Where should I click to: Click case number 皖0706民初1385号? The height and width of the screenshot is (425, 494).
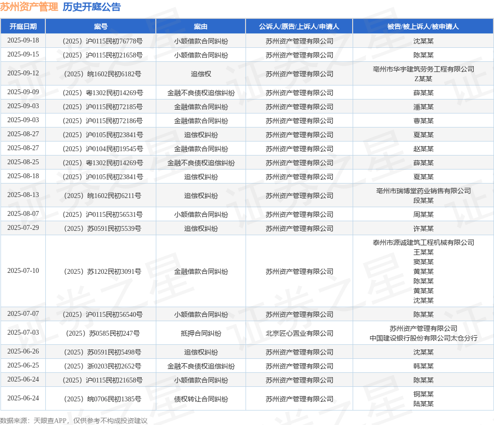103,399
